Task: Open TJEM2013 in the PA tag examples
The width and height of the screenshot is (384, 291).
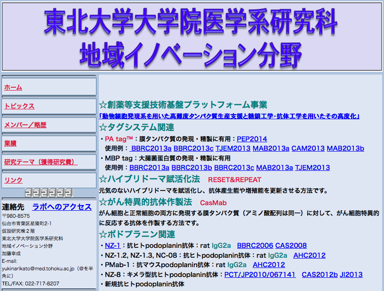Action: [x=233, y=148]
